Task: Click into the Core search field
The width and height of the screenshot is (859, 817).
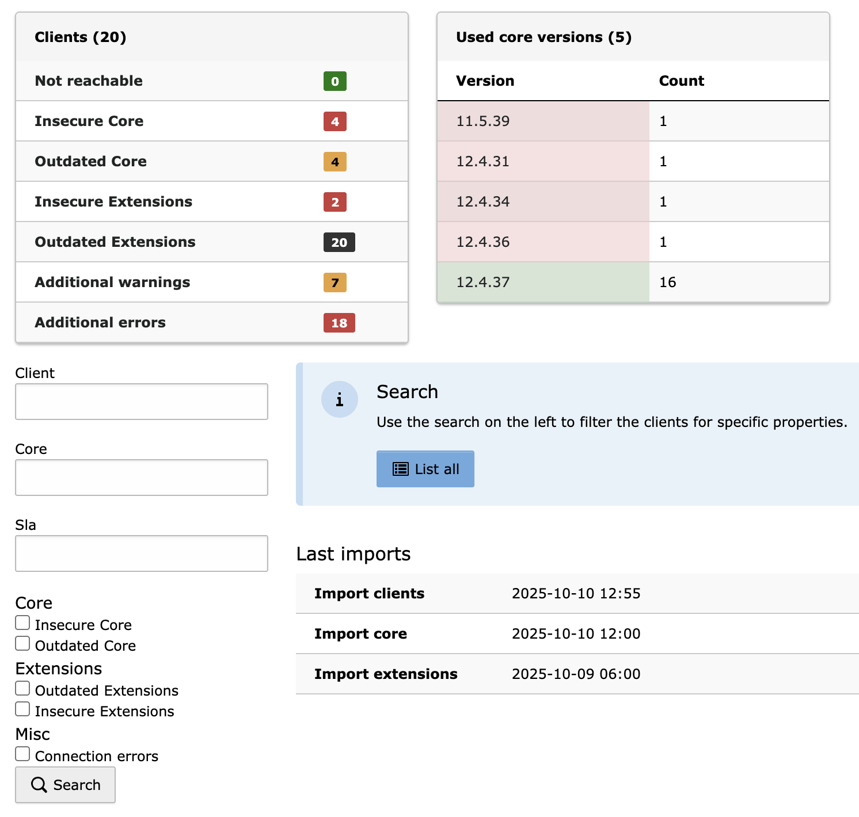Action: (142, 478)
